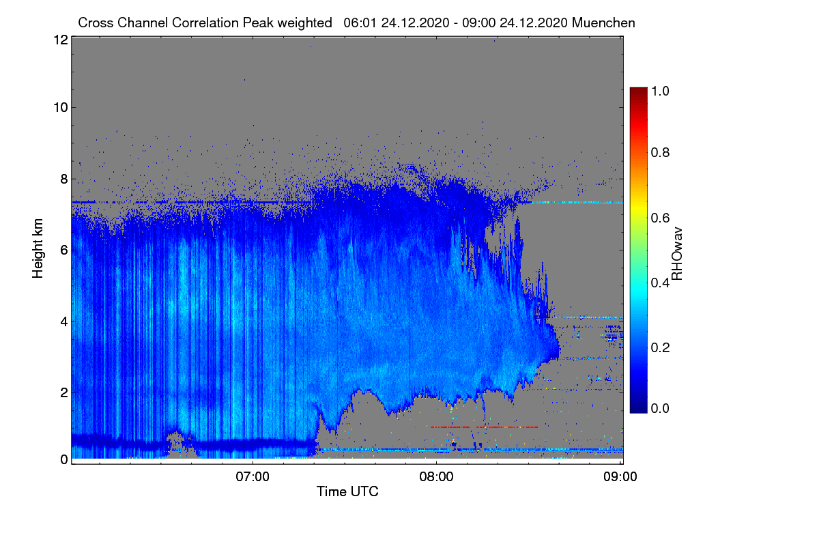This screenshot has width=819, height=546.
Task: Click the 08:00 time tick label
Action: pos(436,476)
